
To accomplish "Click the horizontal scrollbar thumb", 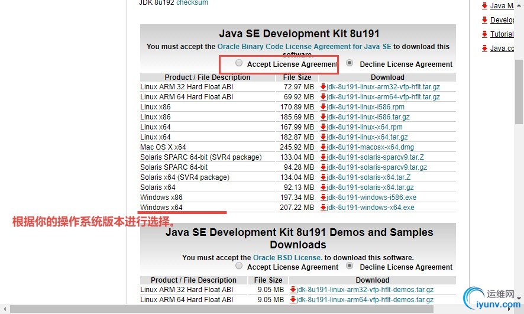I will click(x=222, y=309).
